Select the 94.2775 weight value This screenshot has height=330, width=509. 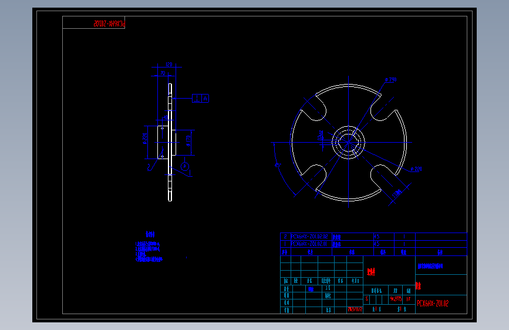[x=396, y=299]
